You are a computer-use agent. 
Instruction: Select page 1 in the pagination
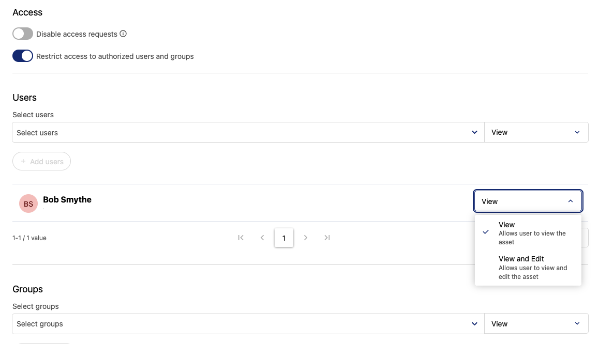click(284, 238)
